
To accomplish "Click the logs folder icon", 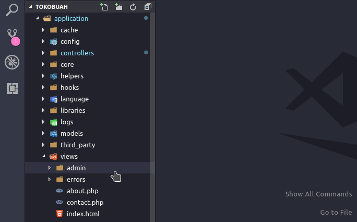I will 54,122.
